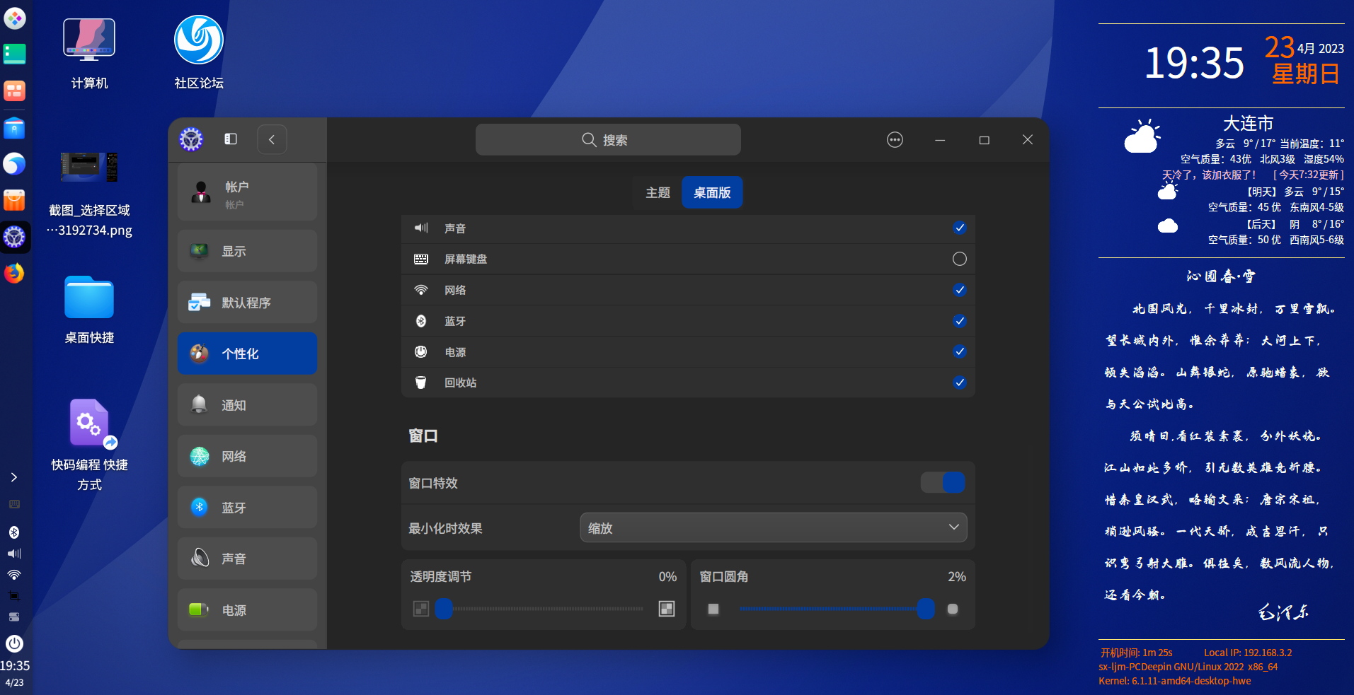Open the 最小化时效果 dropdown
The image size is (1354, 695).
773,527
